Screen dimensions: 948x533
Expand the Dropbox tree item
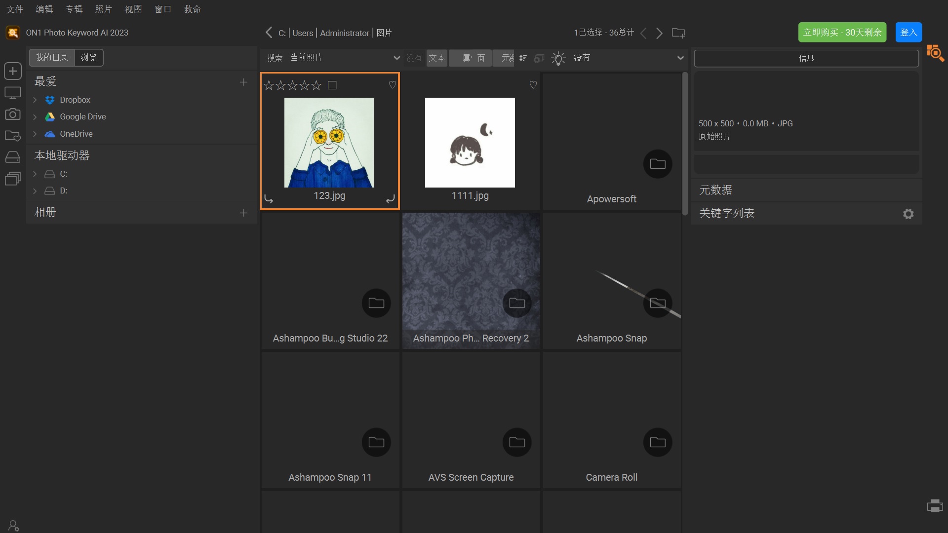click(x=35, y=100)
